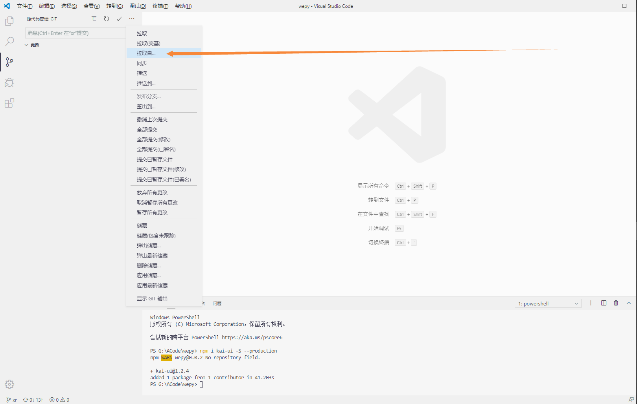Open the Search icon in activity bar
Screen dimensions: 637x404
9,41
